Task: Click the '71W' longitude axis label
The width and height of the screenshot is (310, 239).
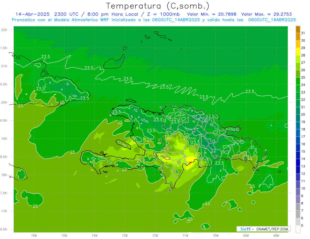Action: (x=185, y=235)
